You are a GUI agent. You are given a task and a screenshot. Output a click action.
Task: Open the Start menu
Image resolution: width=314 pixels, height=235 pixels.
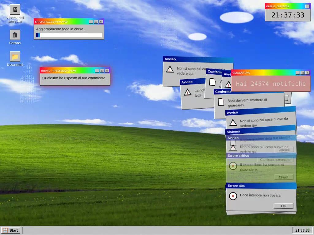coord(11,230)
